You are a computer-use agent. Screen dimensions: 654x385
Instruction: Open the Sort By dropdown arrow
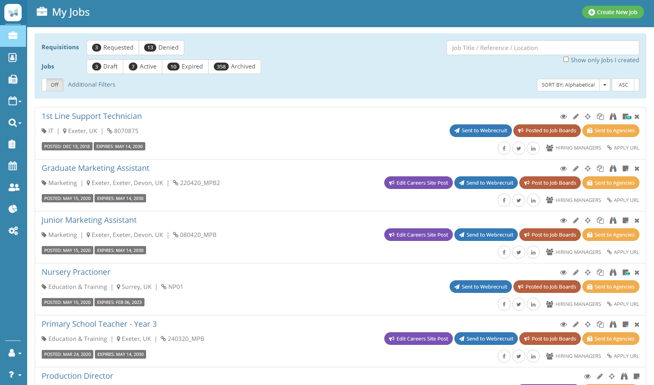pyautogui.click(x=605, y=85)
